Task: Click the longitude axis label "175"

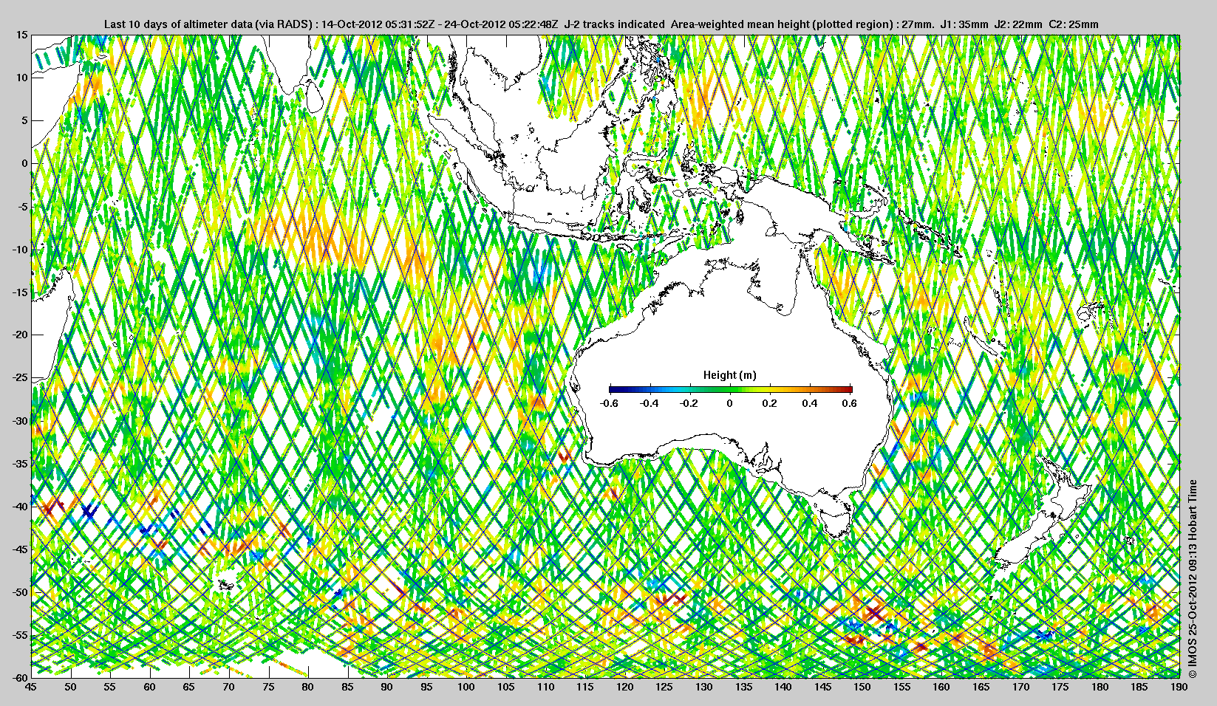Action: (1060, 687)
